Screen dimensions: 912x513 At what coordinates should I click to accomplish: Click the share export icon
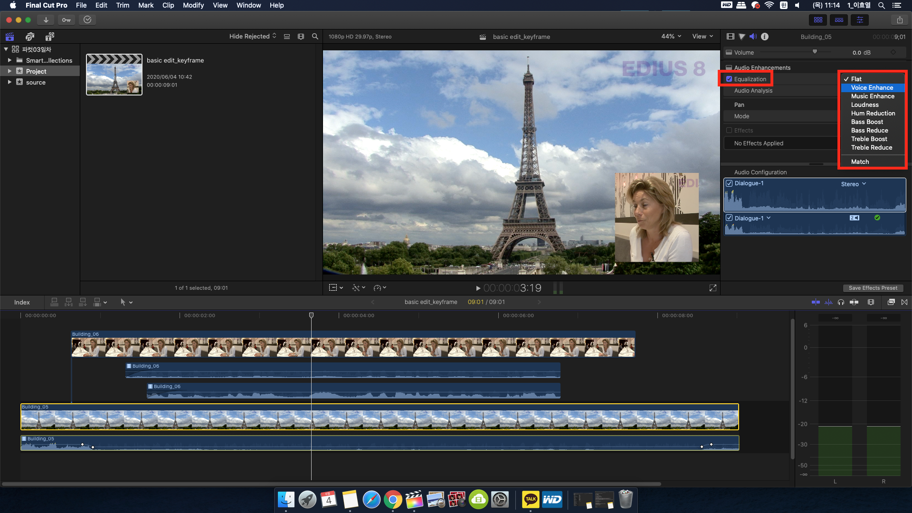pyautogui.click(x=899, y=20)
